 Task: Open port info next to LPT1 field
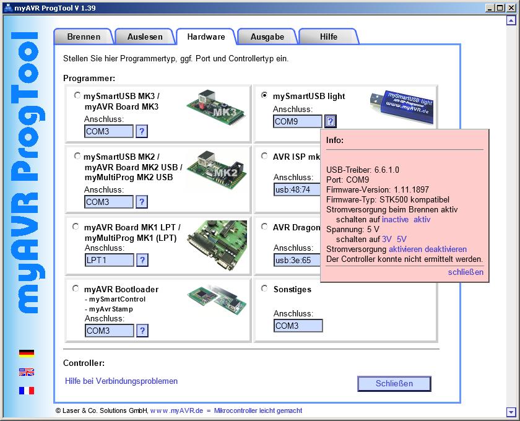point(142,260)
